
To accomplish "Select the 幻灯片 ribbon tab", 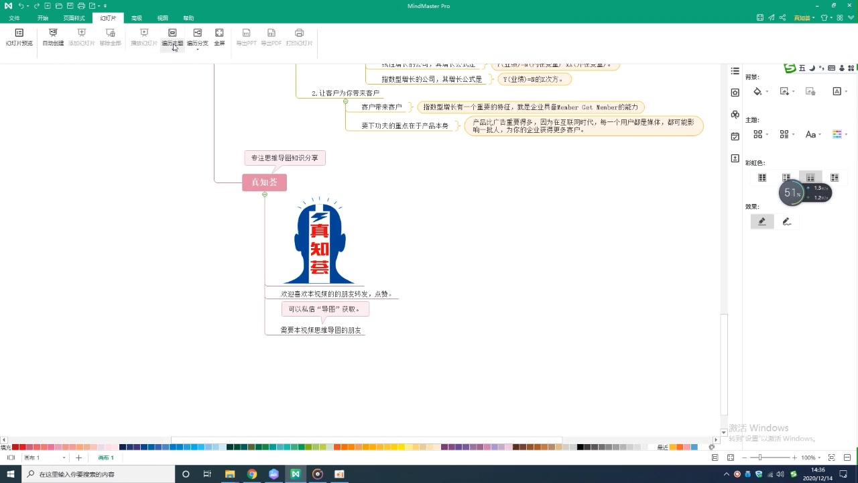I will coord(108,18).
